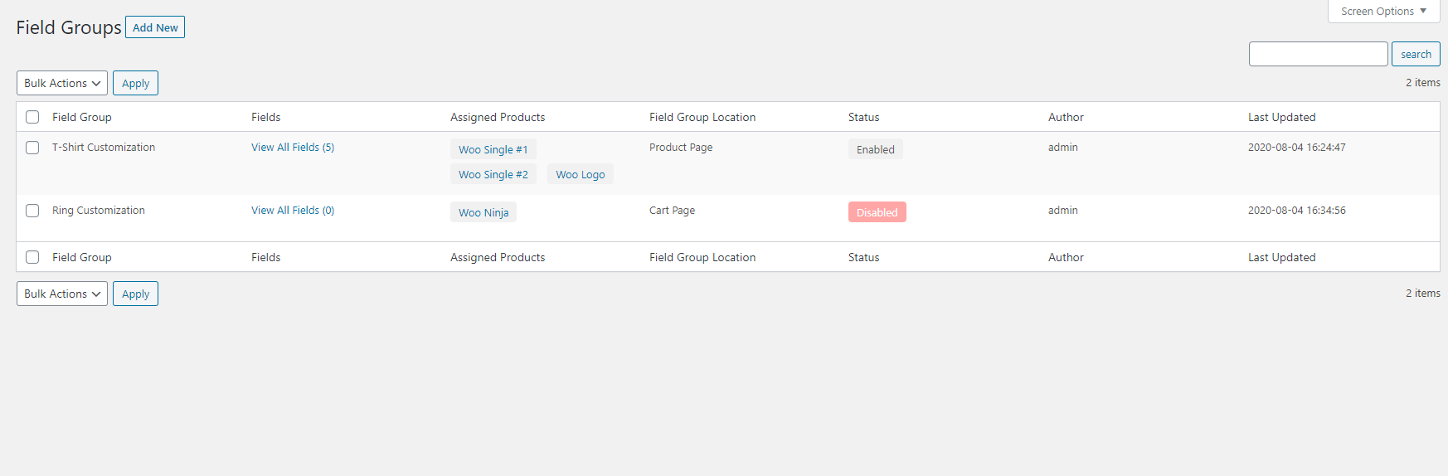Toggle the select-all checkbox in table header

pyautogui.click(x=32, y=117)
